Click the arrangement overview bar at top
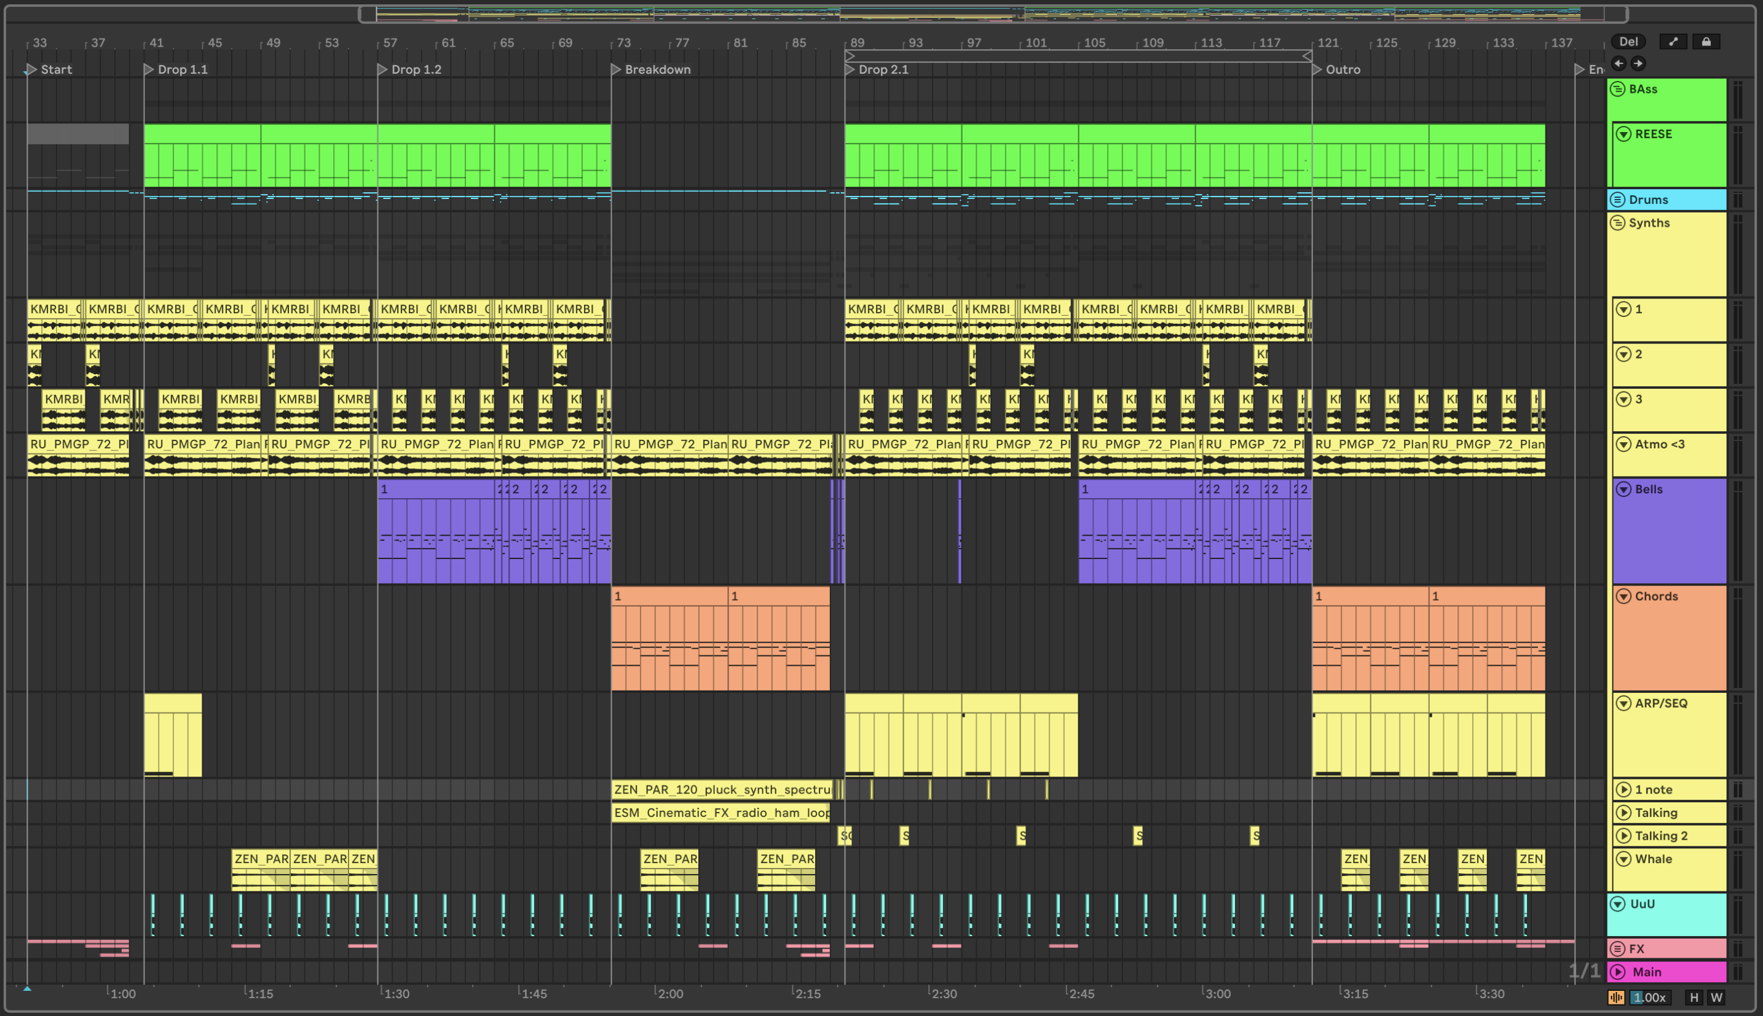This screenshot has height=1016, width=1763. pos(993,14)
